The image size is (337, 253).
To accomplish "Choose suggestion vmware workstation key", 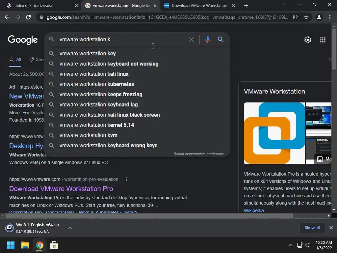I will pos(137,54).
